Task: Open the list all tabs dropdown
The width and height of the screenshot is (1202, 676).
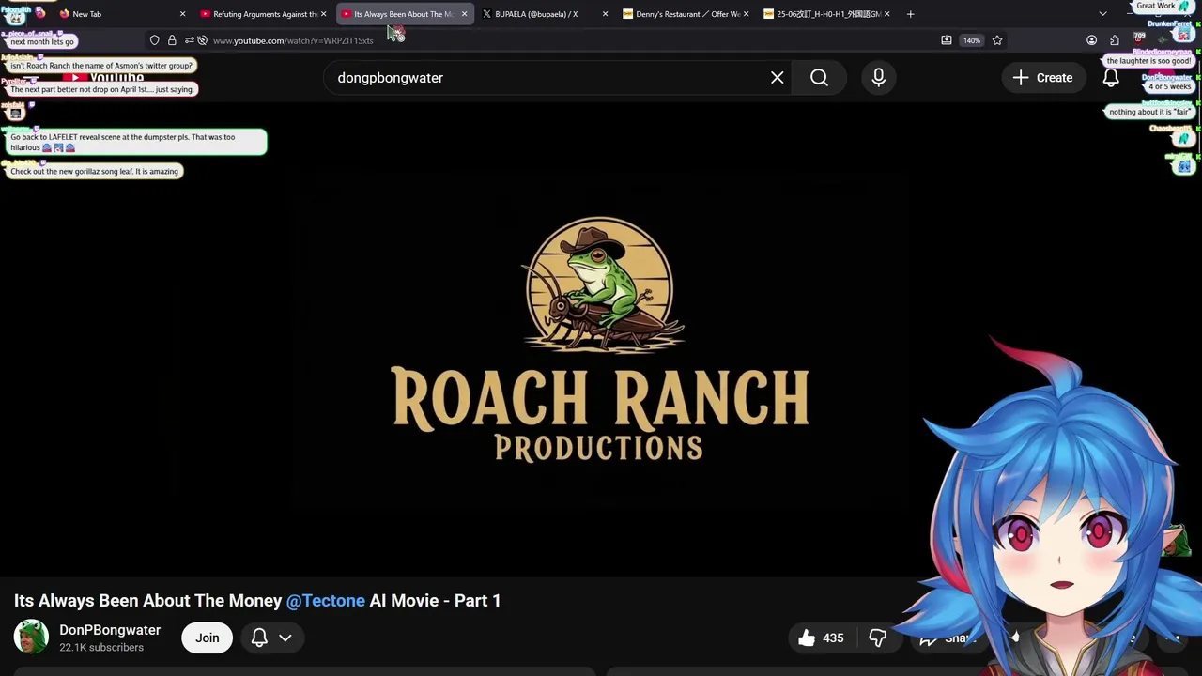Action: click(1102, 14)
